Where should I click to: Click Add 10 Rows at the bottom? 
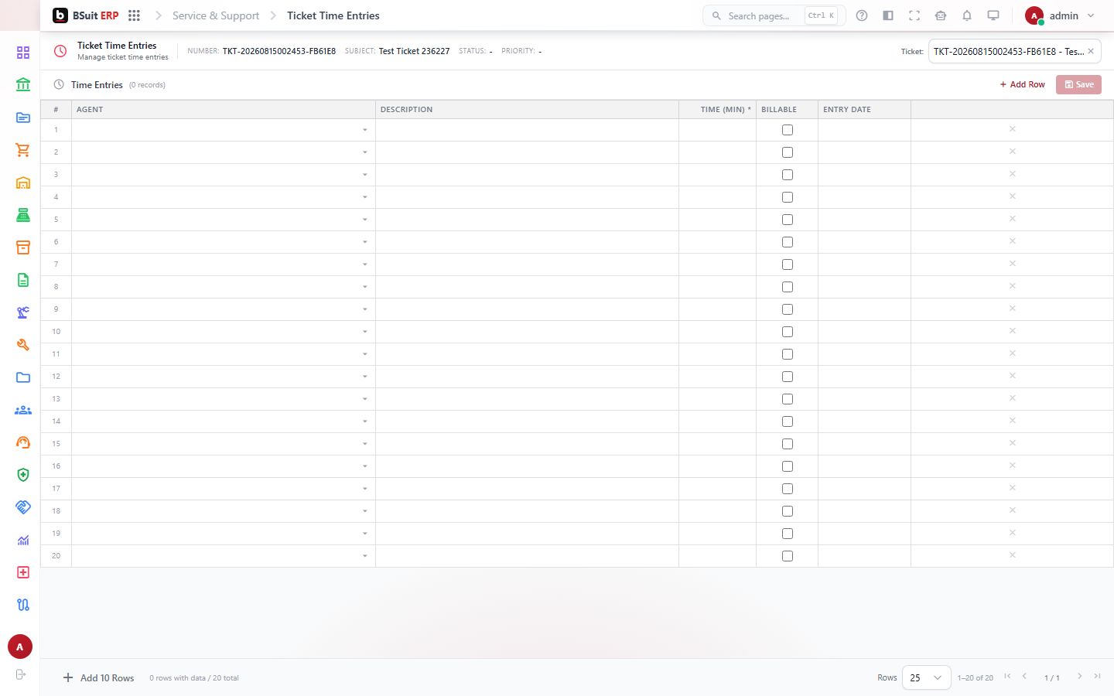click(98, 677)
